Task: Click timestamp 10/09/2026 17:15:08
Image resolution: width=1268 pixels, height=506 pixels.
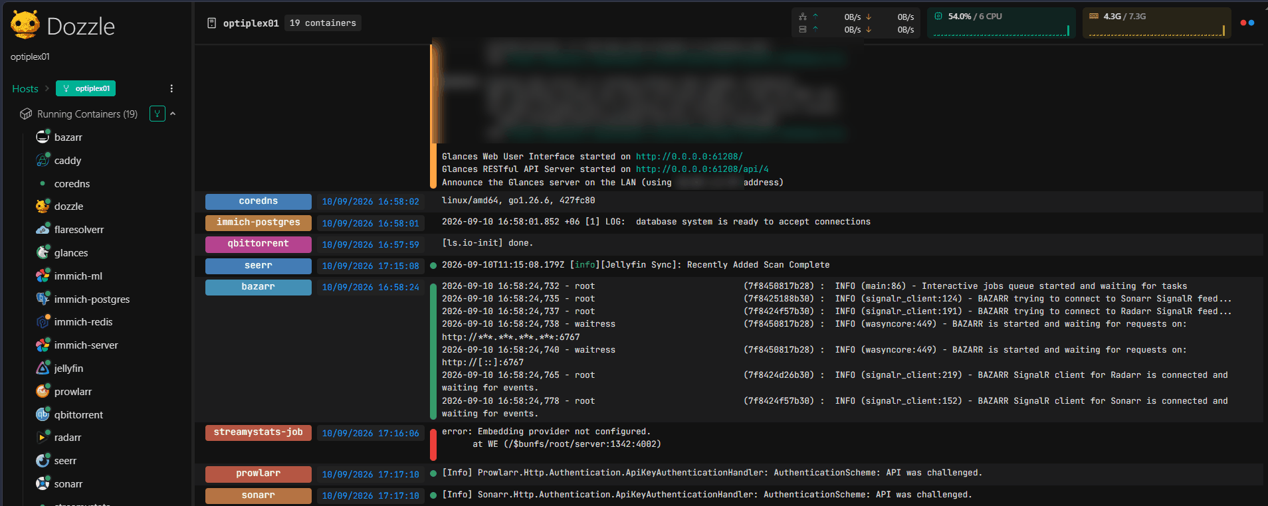Action: click(x=371, y=266)
